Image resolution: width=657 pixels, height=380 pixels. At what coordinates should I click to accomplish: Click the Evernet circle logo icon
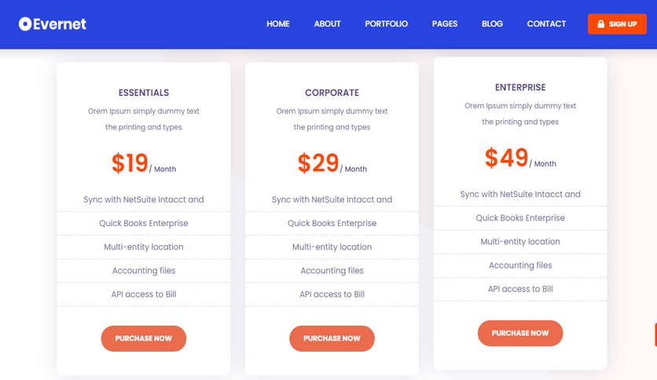point(25,24)
